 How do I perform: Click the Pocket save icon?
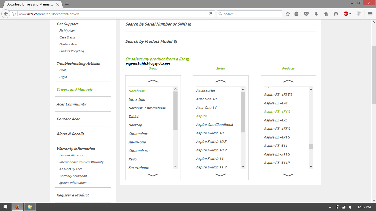tap(306, 14)
